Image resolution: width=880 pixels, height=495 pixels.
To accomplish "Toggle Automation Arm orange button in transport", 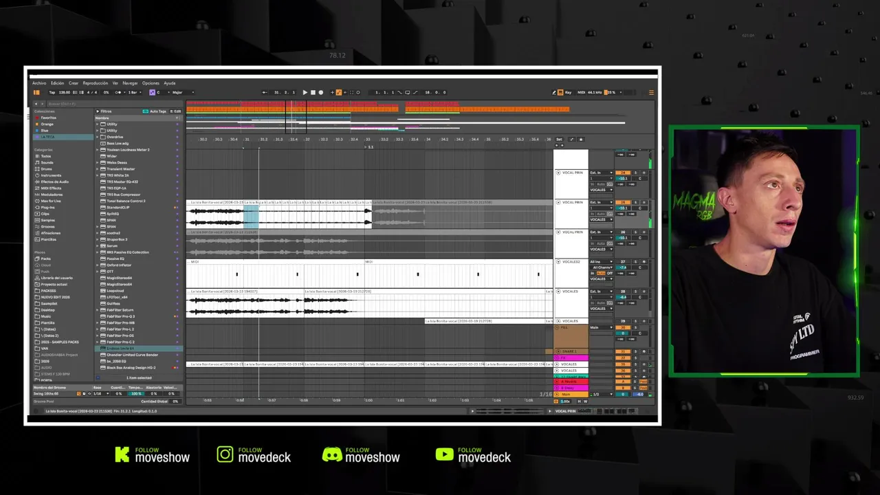I will 338,92.
